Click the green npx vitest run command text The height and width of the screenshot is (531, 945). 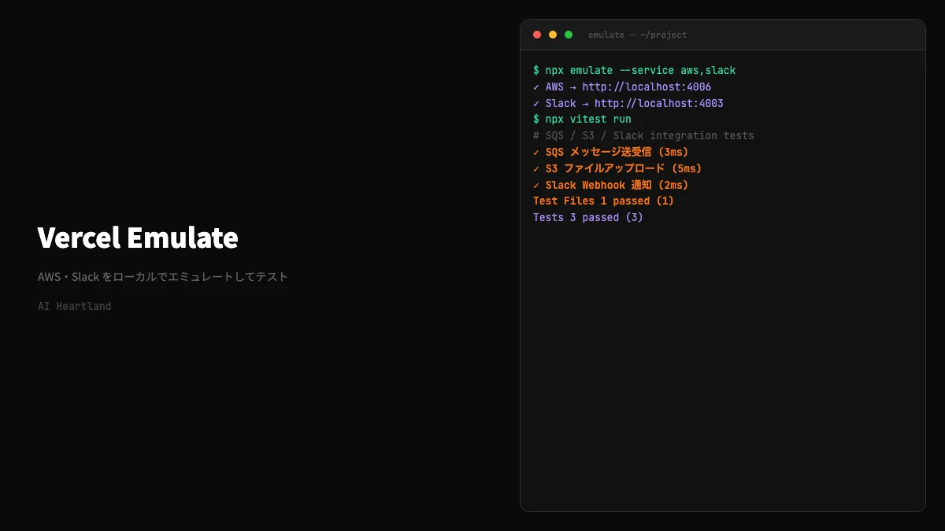tap(583, 119)
